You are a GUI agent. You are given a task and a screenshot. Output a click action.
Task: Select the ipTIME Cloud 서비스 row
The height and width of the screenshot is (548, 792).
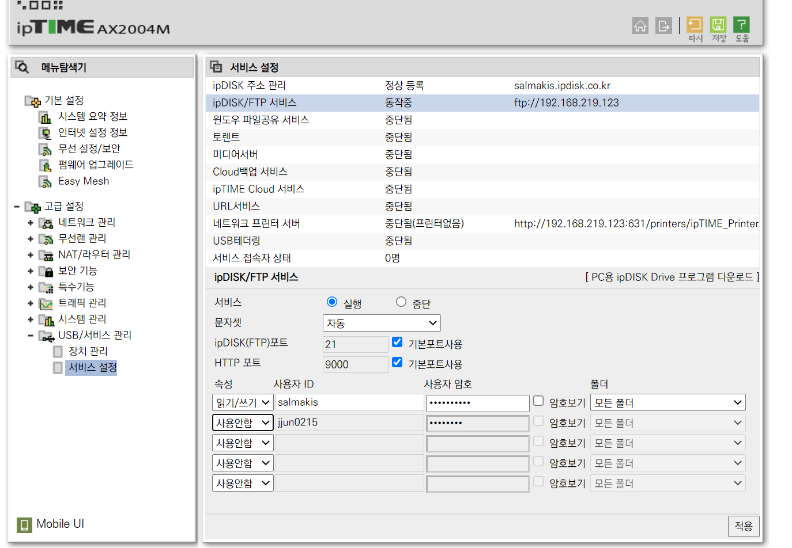click(x=482, y=189)
